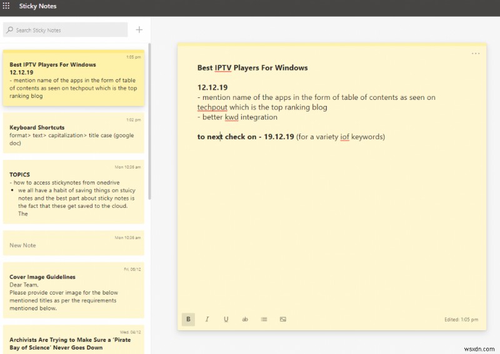Click the Sticky Notes header title
This screenshot has height=354, width=500.
coord(37,6)
